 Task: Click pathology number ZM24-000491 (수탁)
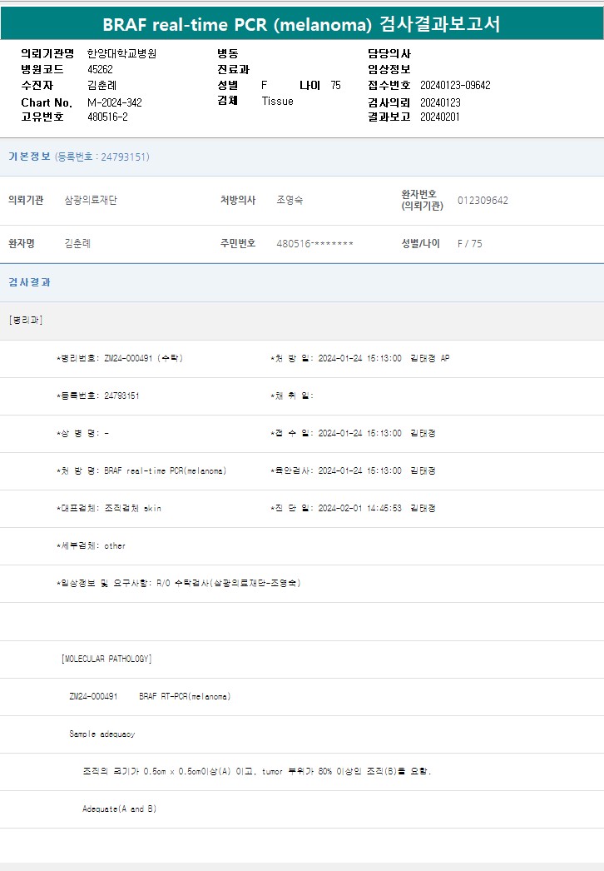coord(143,358)
